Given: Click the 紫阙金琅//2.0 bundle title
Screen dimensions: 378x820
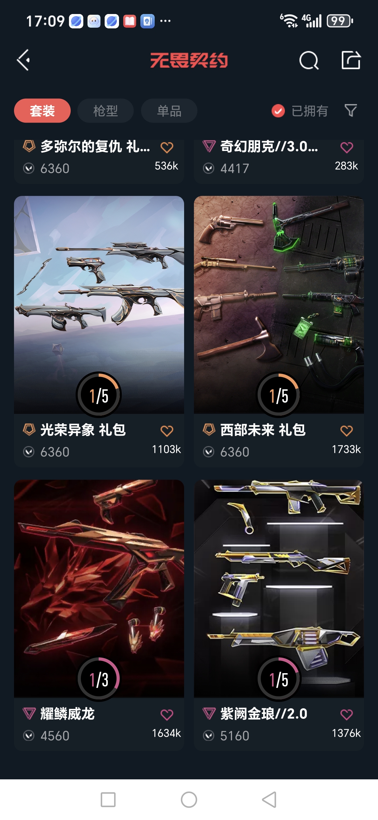Looking at the screenshot, I should click(x=264, y=713).
